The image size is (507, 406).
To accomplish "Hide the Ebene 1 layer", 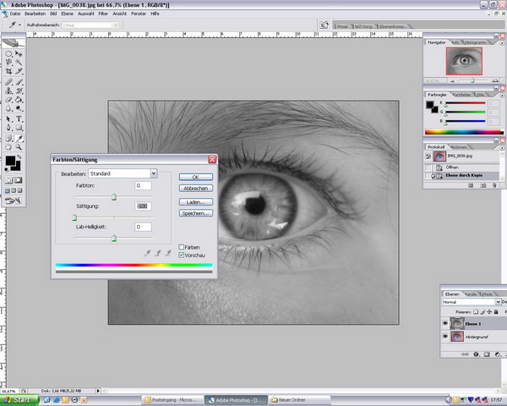I will 445,323.
